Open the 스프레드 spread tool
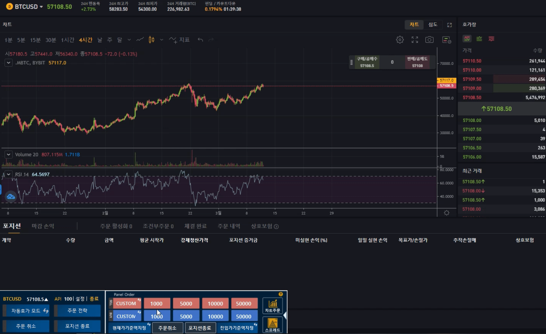 coord(273,325)
